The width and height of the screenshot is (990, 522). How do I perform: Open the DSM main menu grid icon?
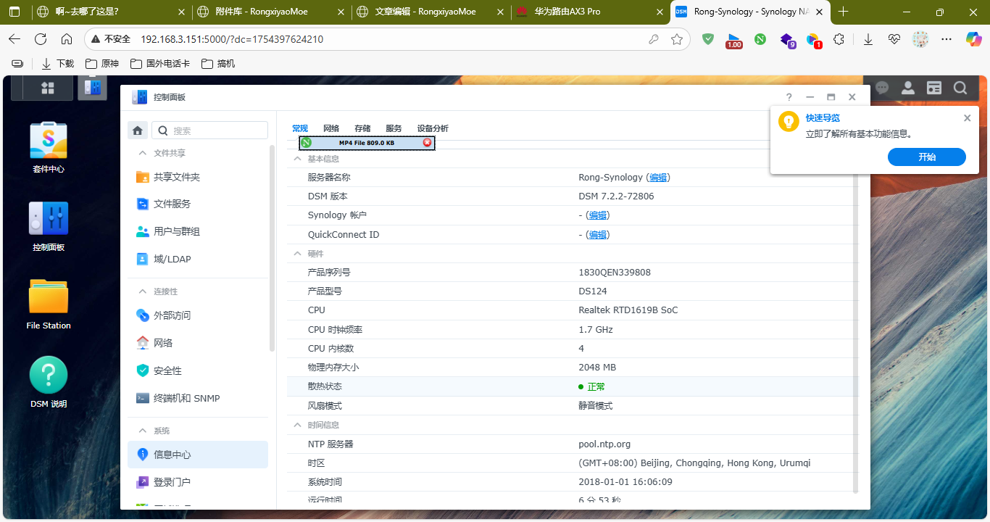click(x=48, y=88)
